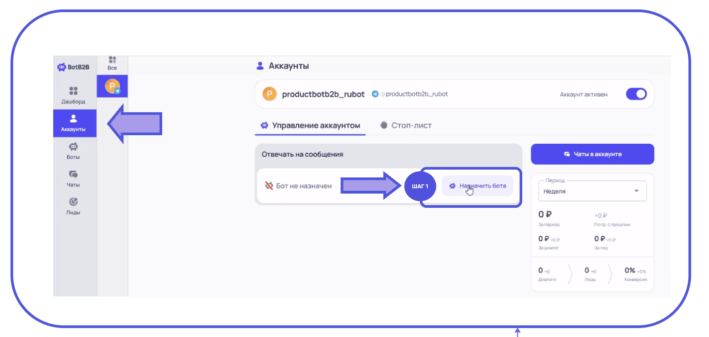Click the productbotb2b_rubot account name
Screen dimensions: 709x337
point(323,94)
